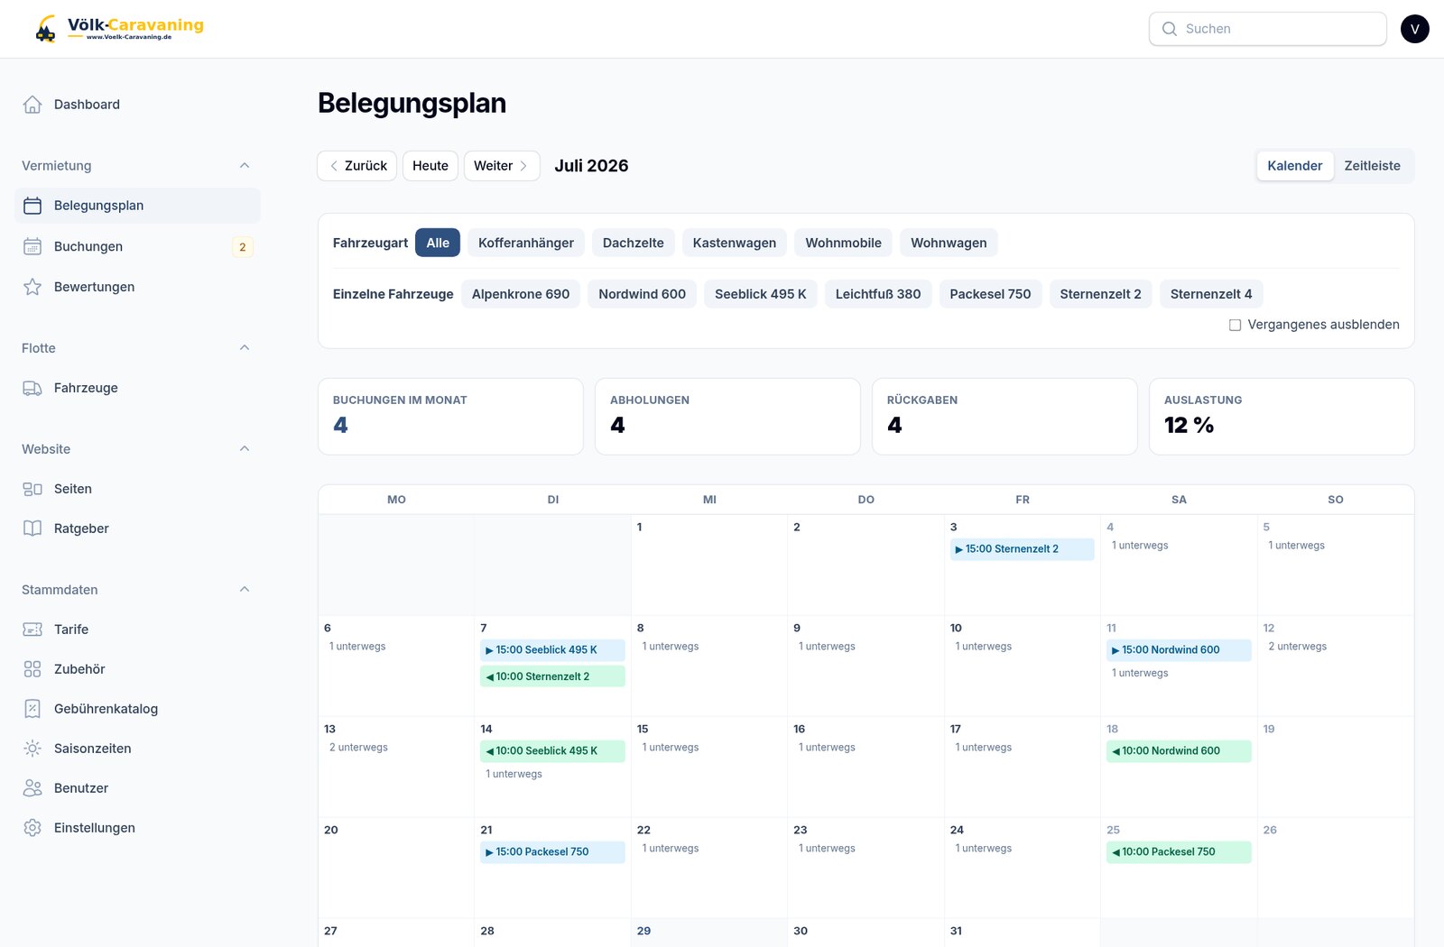Filter by Kastenwagen

tap(735, 243)
